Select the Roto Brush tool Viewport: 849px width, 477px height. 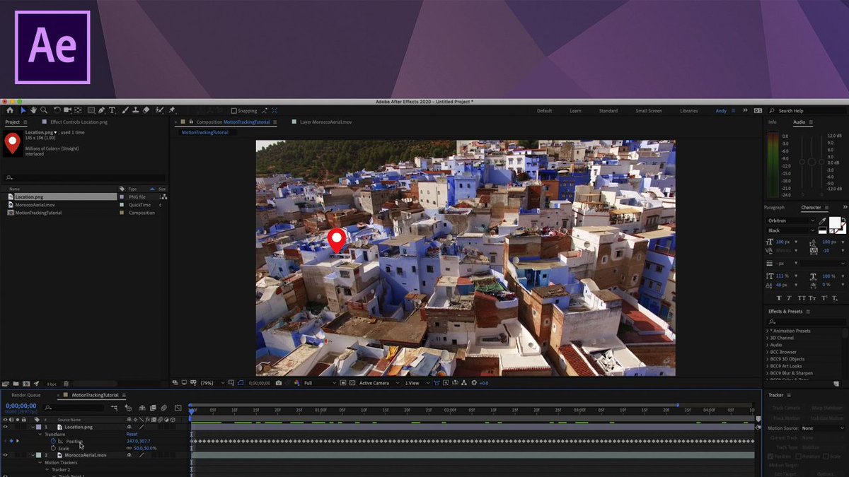tap(158, 111)
